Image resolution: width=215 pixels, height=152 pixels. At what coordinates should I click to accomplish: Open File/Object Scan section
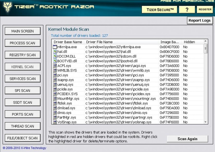[23, 138]
